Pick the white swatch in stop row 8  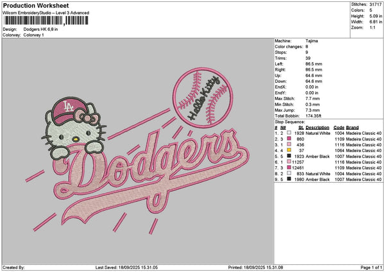[x=289, y=173]
